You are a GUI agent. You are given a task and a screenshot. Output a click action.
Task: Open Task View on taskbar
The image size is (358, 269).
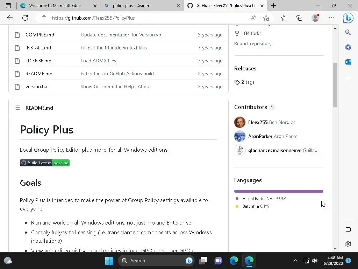click(203, 261)
